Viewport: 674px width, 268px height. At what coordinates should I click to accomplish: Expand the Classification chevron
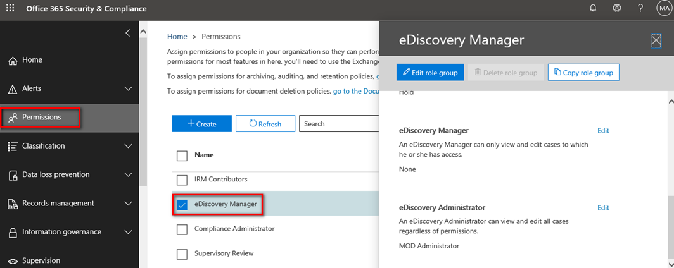(128, 146)
